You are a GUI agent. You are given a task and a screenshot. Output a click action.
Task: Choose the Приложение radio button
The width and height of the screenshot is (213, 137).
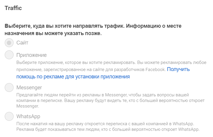(x=9, y=55)
